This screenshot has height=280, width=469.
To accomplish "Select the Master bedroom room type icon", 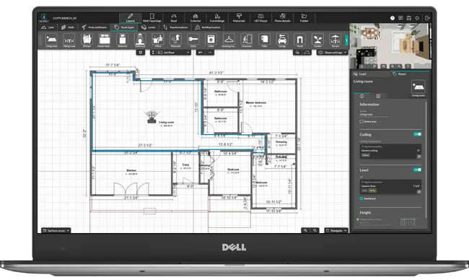I will click(105, 39).
